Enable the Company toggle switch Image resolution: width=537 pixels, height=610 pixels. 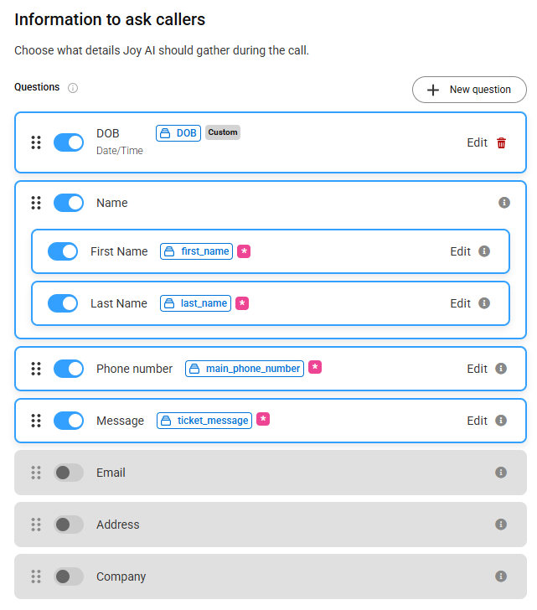pyautogui.click(x=69, y=576)
